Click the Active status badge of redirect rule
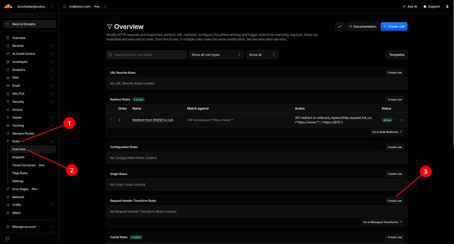The image size is (454, 244). [x=387, y=120]
